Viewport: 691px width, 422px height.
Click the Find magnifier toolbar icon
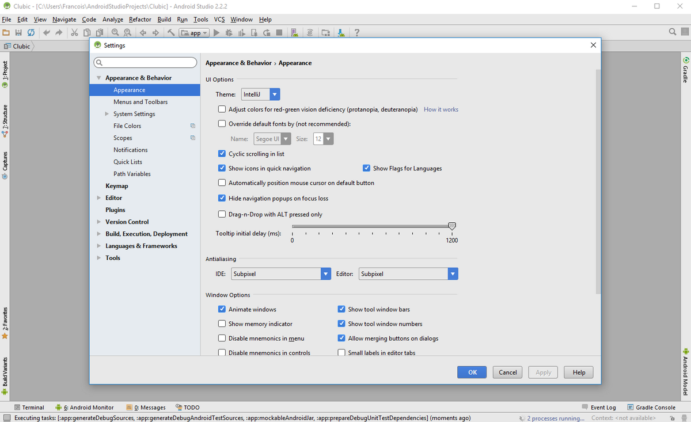pyautogui.click(x=115, y=33)
